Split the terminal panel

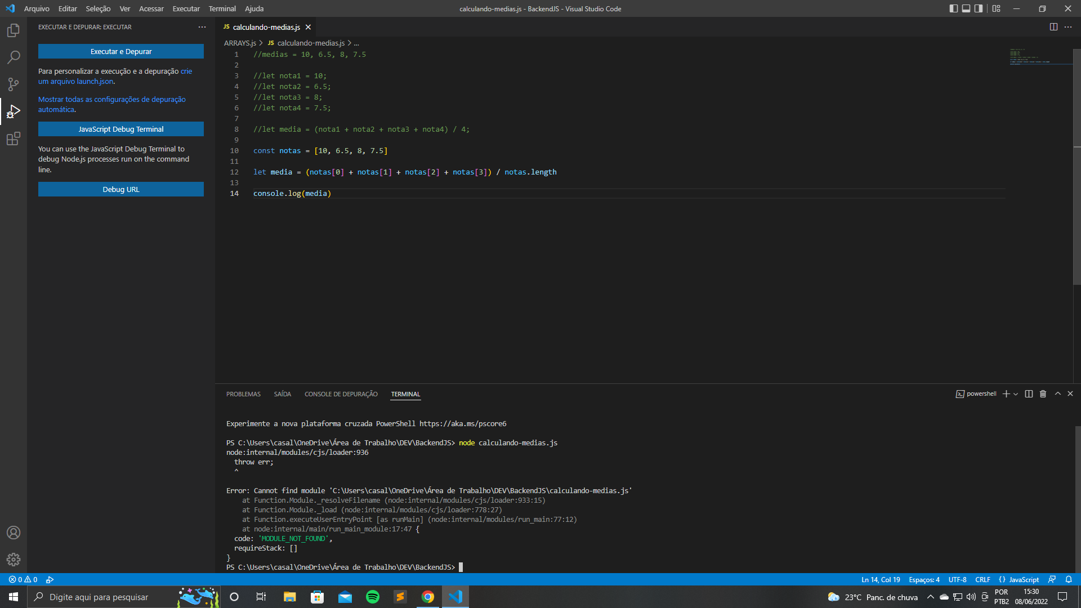point(1029,394)
